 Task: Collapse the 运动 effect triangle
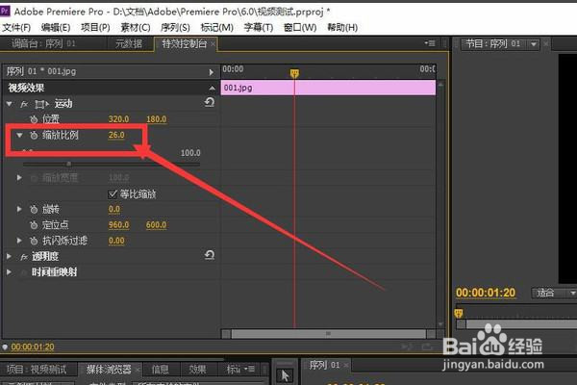point(10,104)
